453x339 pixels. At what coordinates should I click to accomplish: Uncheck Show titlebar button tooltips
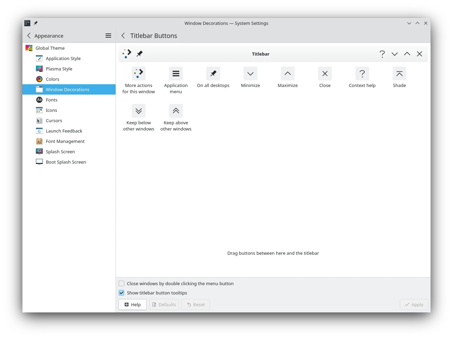pos(121,293)
